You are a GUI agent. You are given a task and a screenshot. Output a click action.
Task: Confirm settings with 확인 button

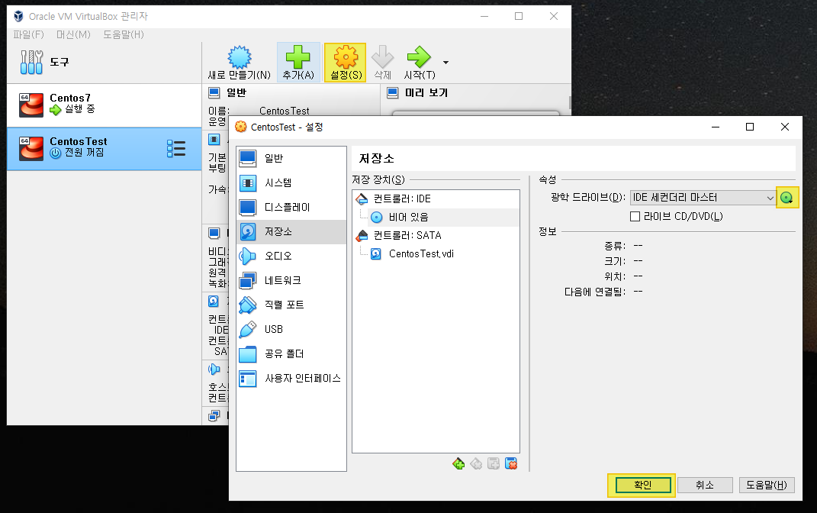pyautogui.click(x=643, y=485)
